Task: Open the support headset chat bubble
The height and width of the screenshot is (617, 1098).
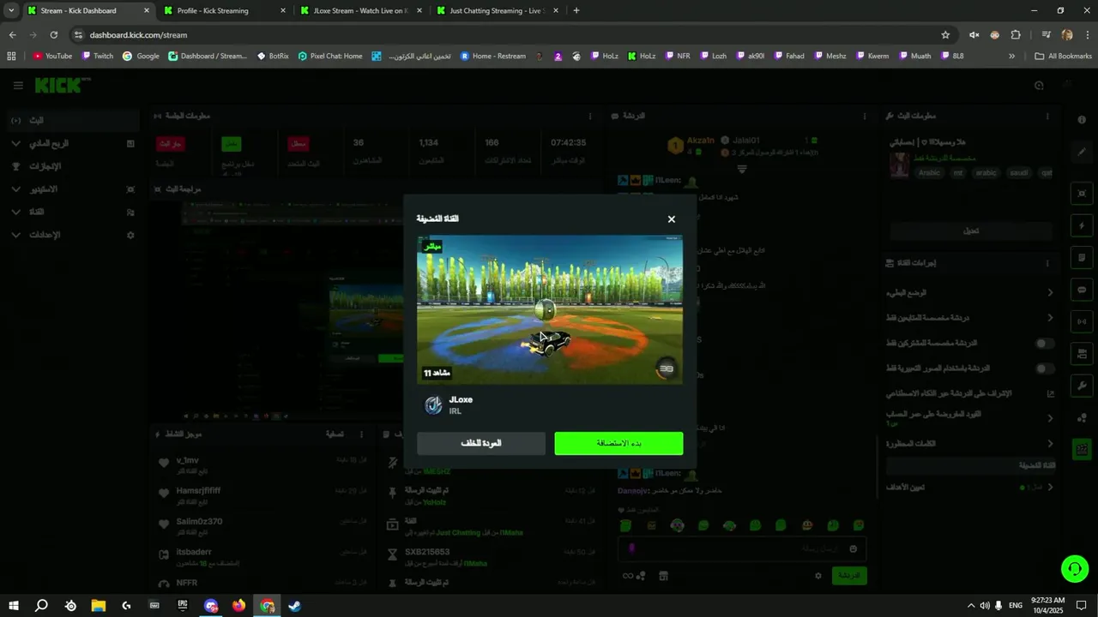Action: coord(1074,568)
